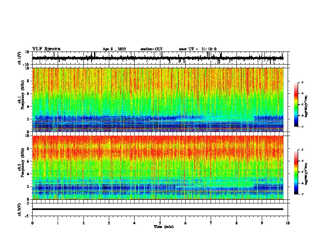Click the ch.1(V) waveform axis label

coord(20,58)
